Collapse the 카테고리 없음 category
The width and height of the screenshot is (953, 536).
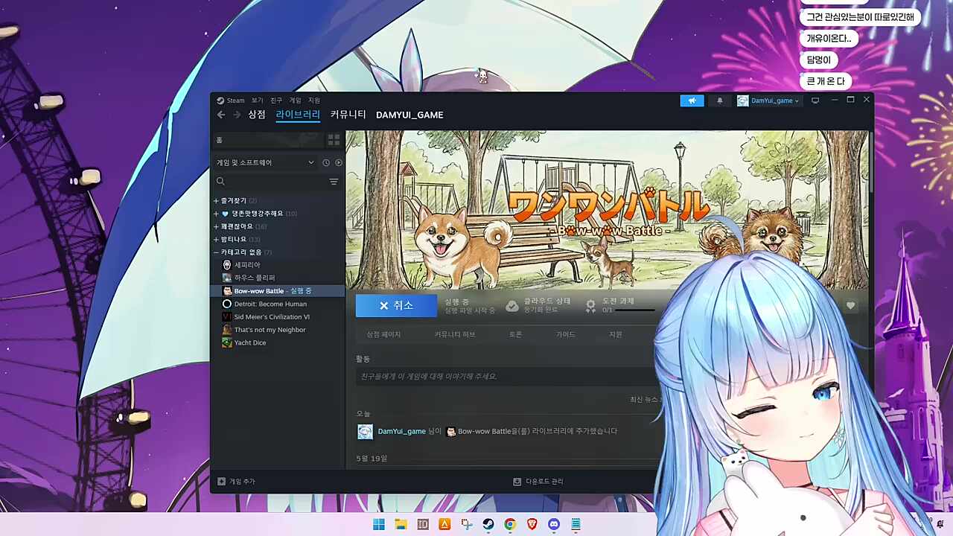point(216,252)
